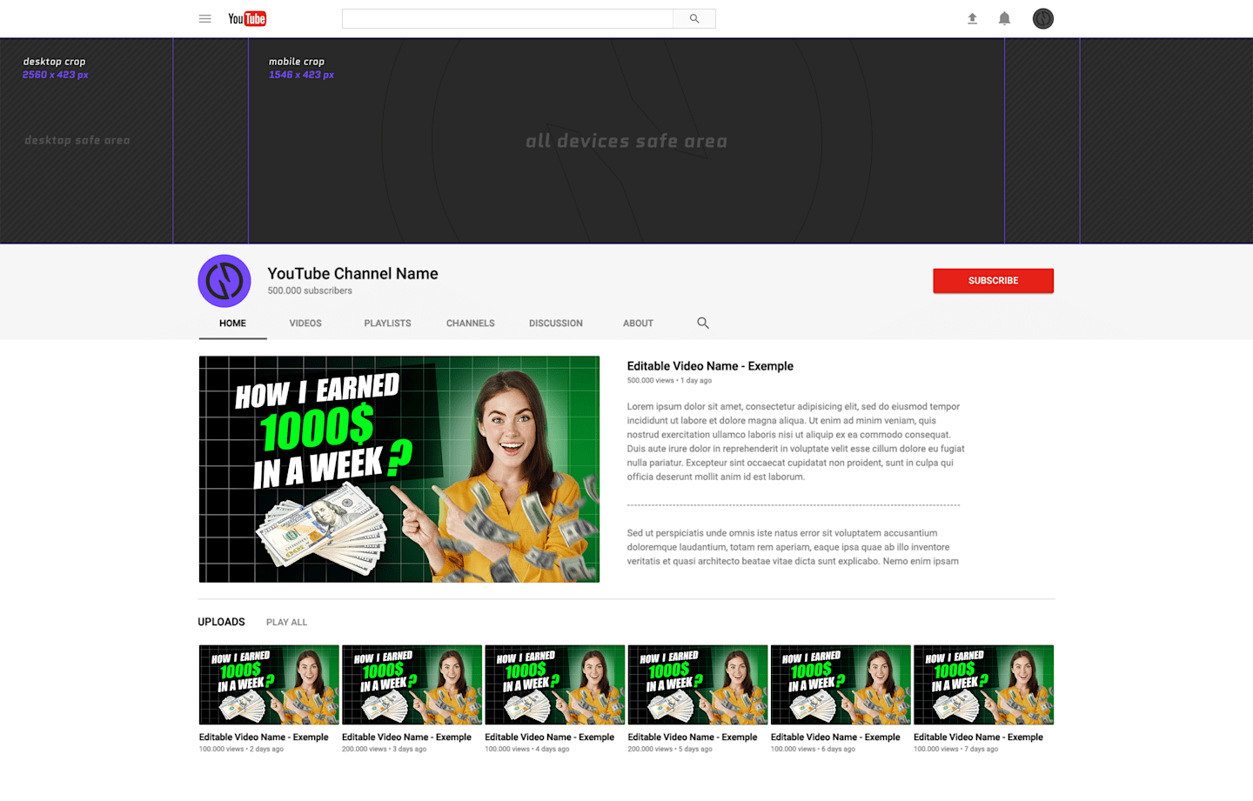
Task: Focus the top search input field
Action: click(507, 18)
